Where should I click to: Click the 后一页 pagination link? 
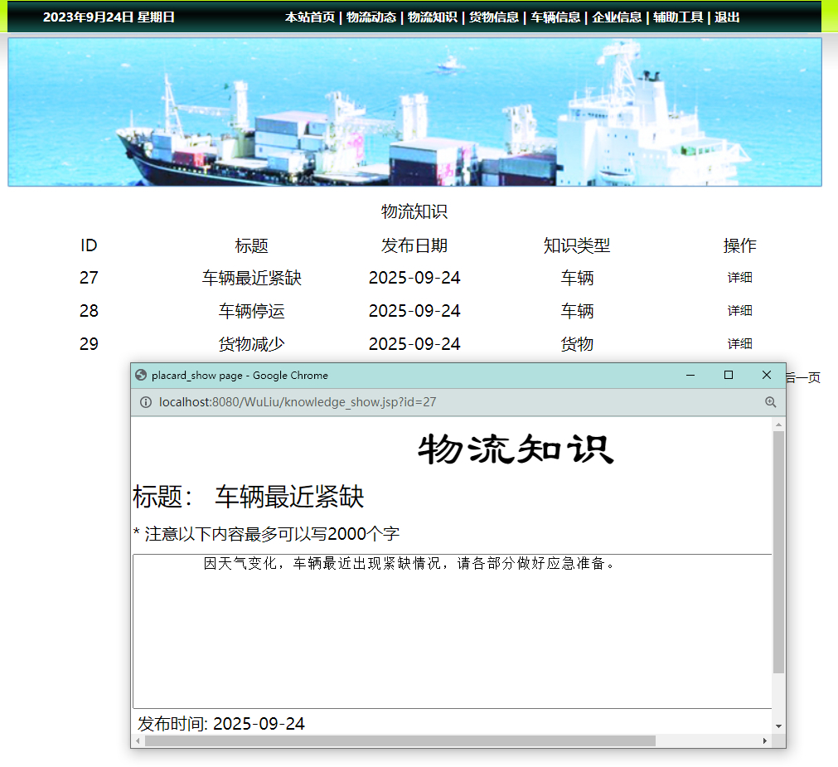coord(802,377)
